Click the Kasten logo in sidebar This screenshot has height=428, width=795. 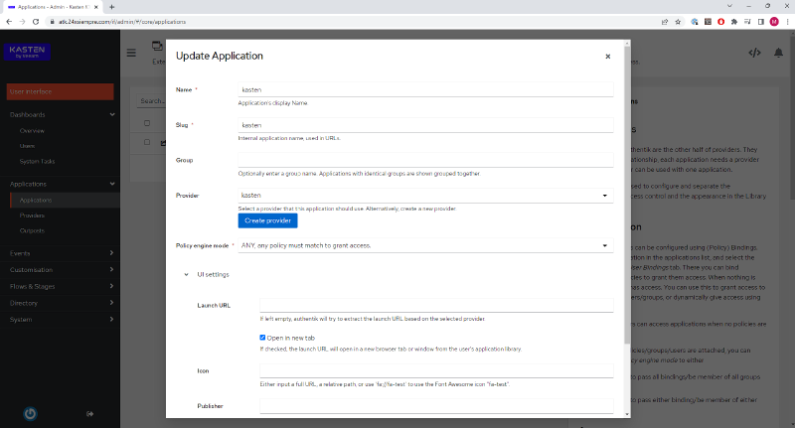tap(28, 52)
